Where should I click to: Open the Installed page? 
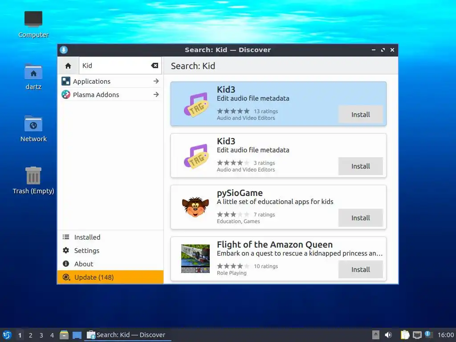coord(110,237)
